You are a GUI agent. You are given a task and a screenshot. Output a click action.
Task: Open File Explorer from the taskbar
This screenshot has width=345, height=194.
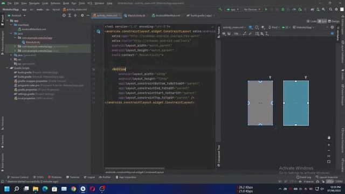point(36,189)
